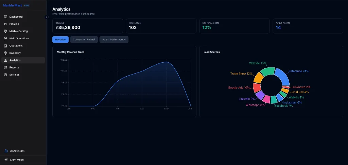
Task: Click the Google Ads 10% label
Action: pos(239,88)
